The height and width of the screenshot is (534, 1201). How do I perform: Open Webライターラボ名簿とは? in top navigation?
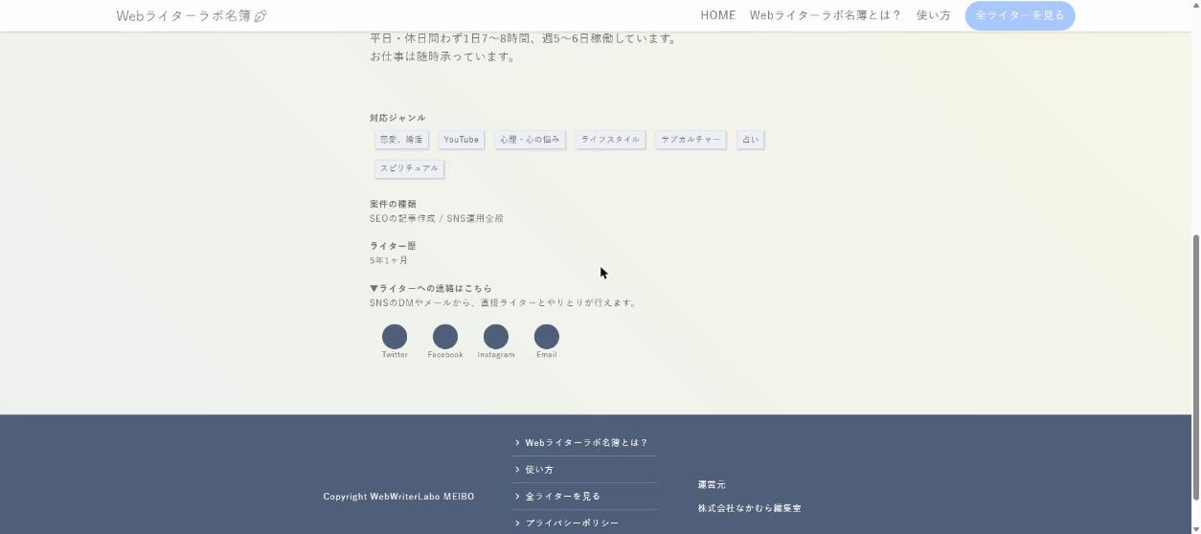(x=826, y=15)
